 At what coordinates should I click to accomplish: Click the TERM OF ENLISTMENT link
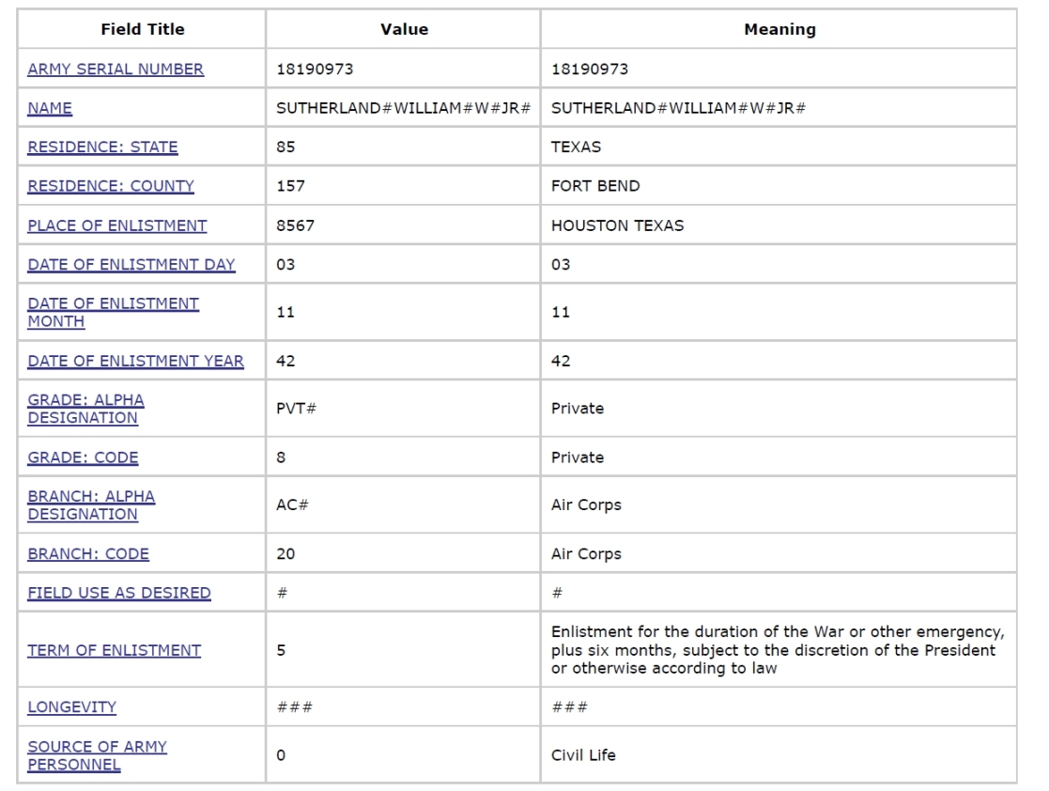114,650
